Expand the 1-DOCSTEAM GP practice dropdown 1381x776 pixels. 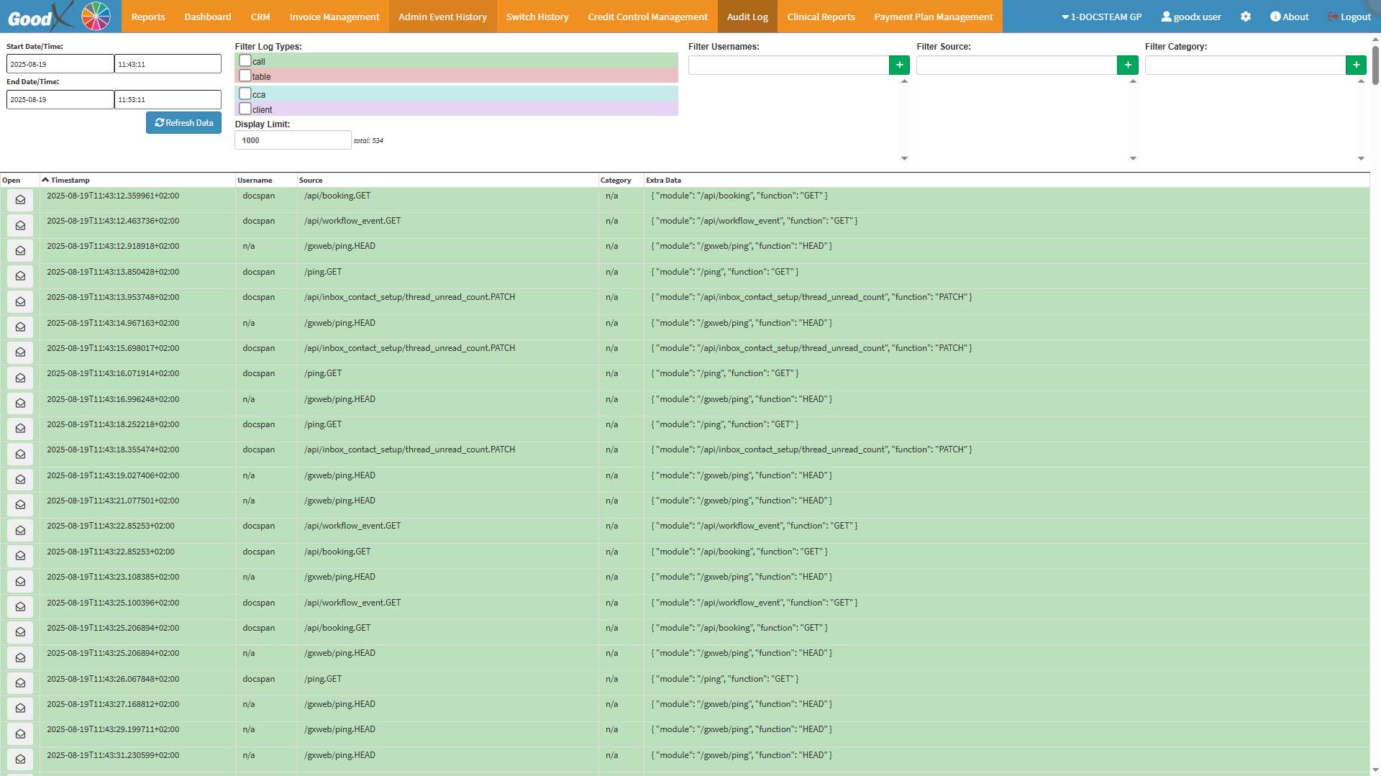[x=1101, y=17]
